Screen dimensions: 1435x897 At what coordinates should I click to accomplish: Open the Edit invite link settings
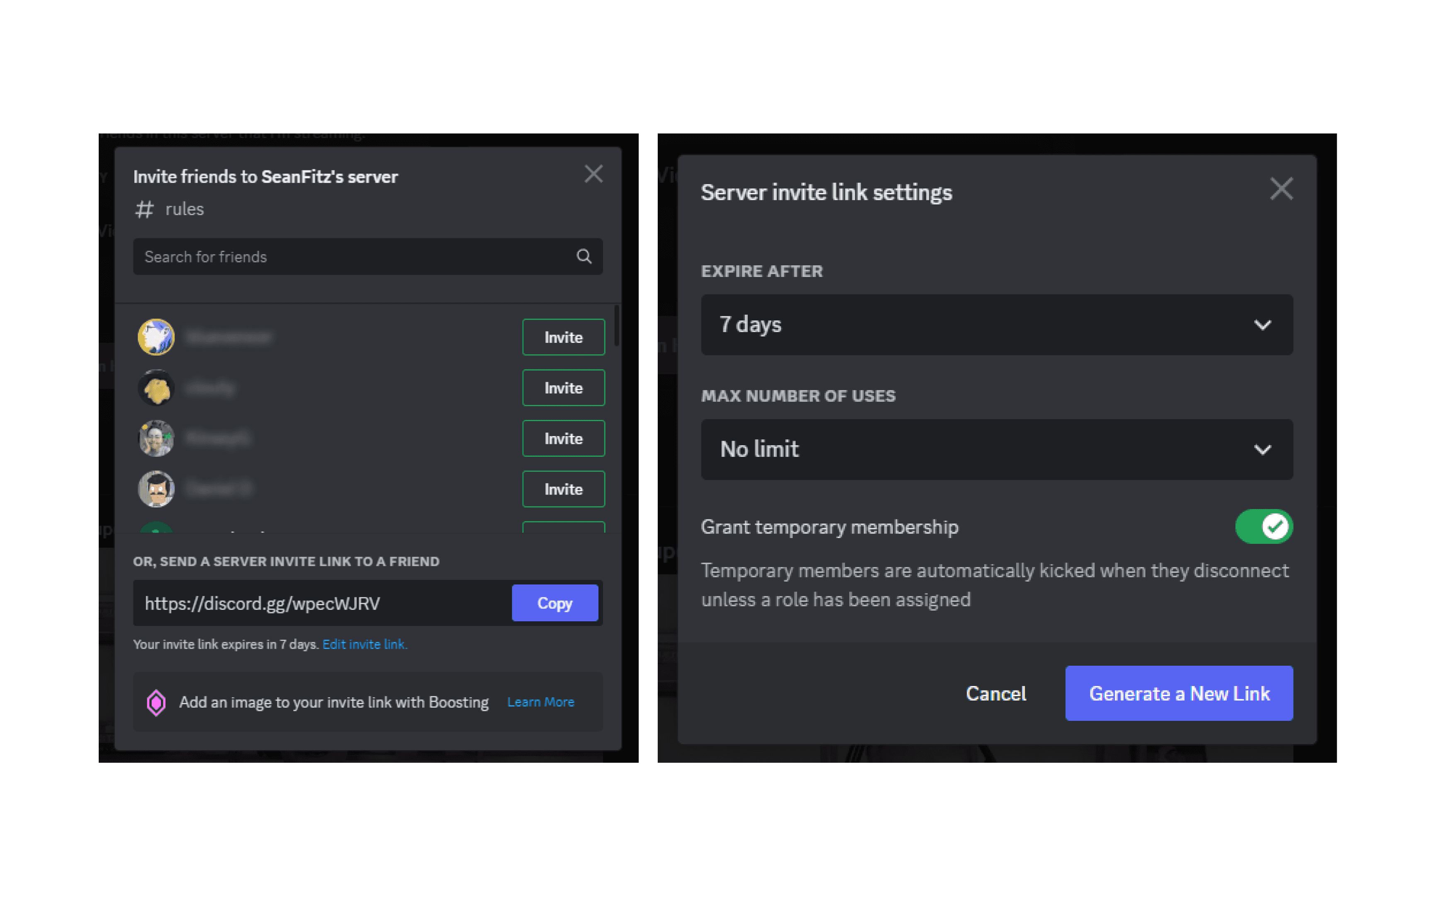coord(365,644)
